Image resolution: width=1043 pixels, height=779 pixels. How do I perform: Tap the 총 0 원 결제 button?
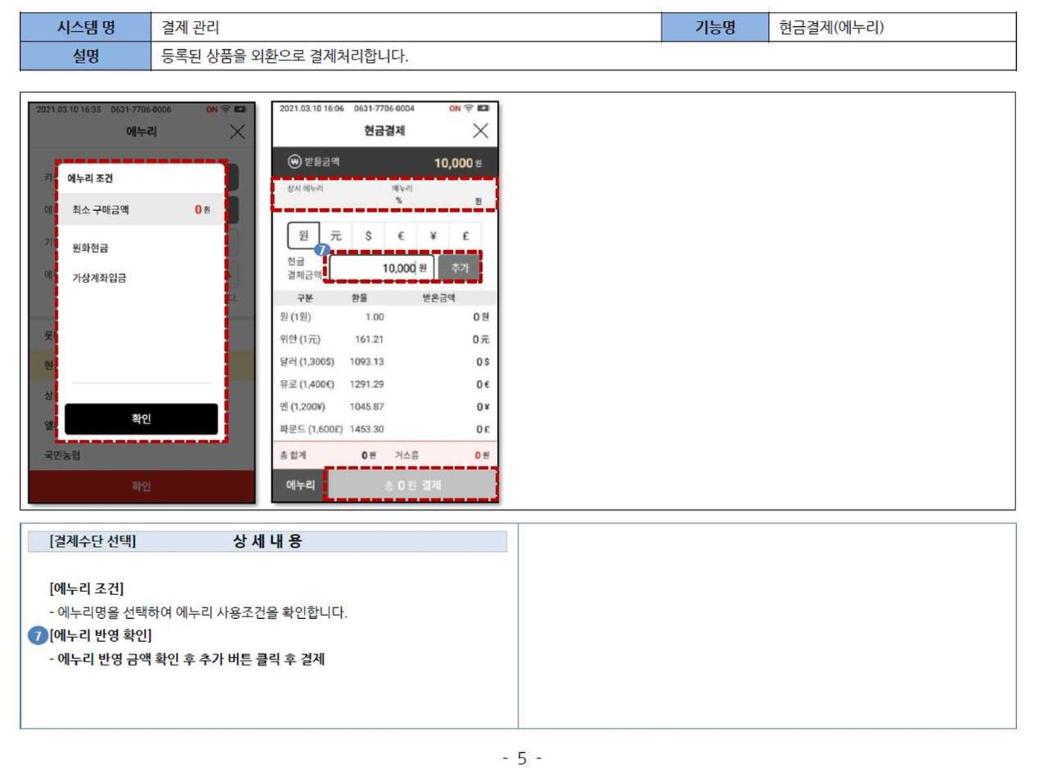(413, 485)
